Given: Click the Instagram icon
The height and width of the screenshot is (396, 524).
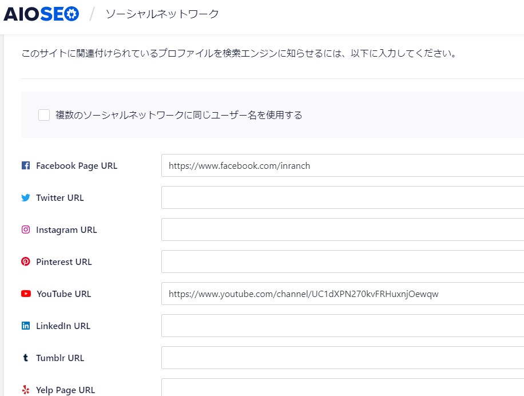Looking at the screenshot, I should 26,229.
